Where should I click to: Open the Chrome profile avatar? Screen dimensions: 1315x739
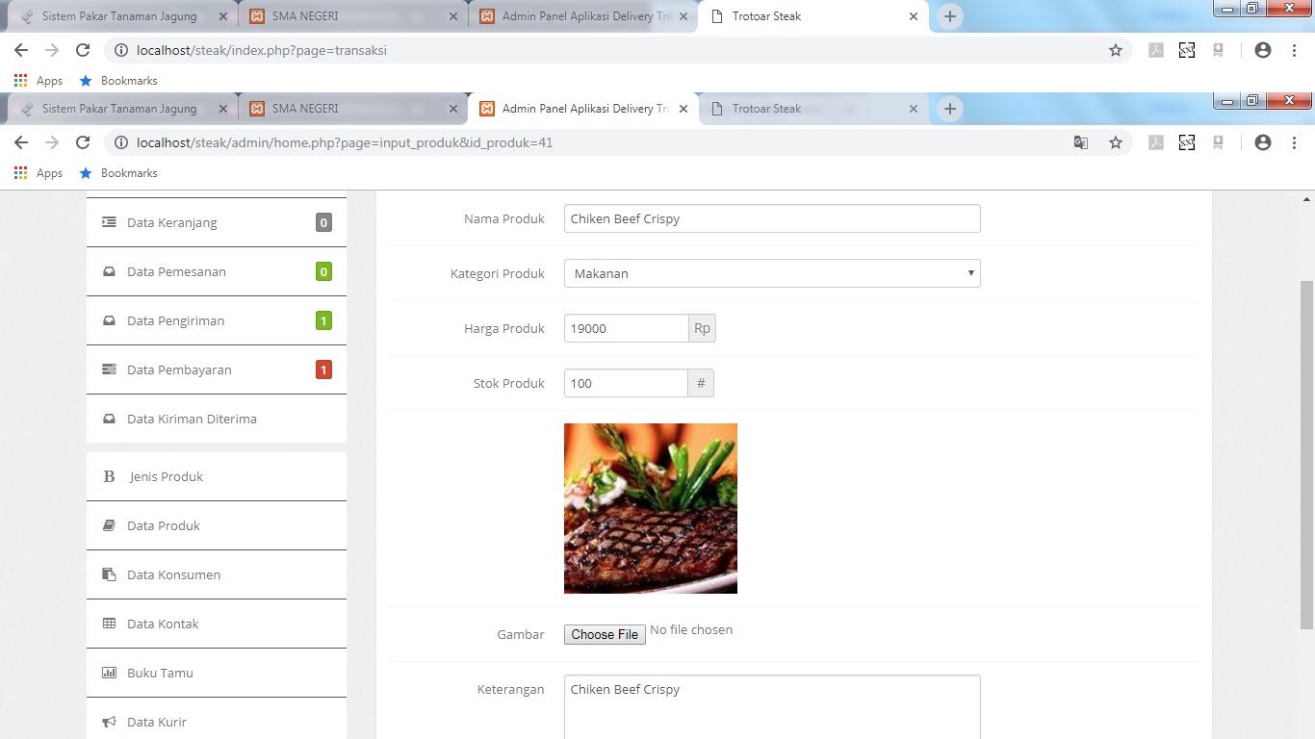(1262, 142)
